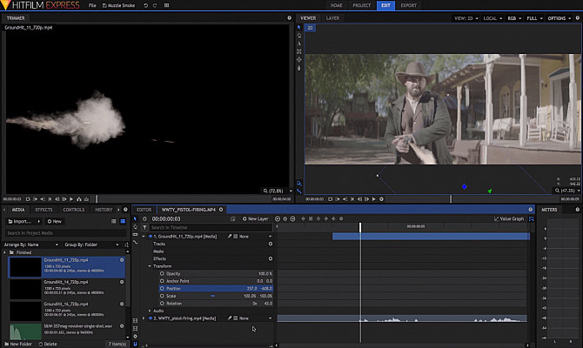Click the timeline playhead line
The image size is (583, 348).
(360, 261)
